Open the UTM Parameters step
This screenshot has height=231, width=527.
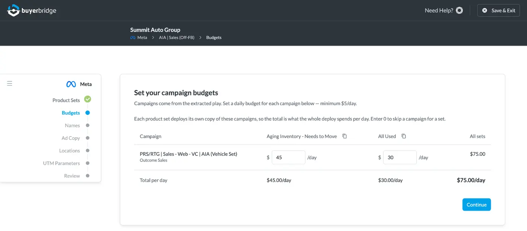pyautogui.click(x=61, y=163)
